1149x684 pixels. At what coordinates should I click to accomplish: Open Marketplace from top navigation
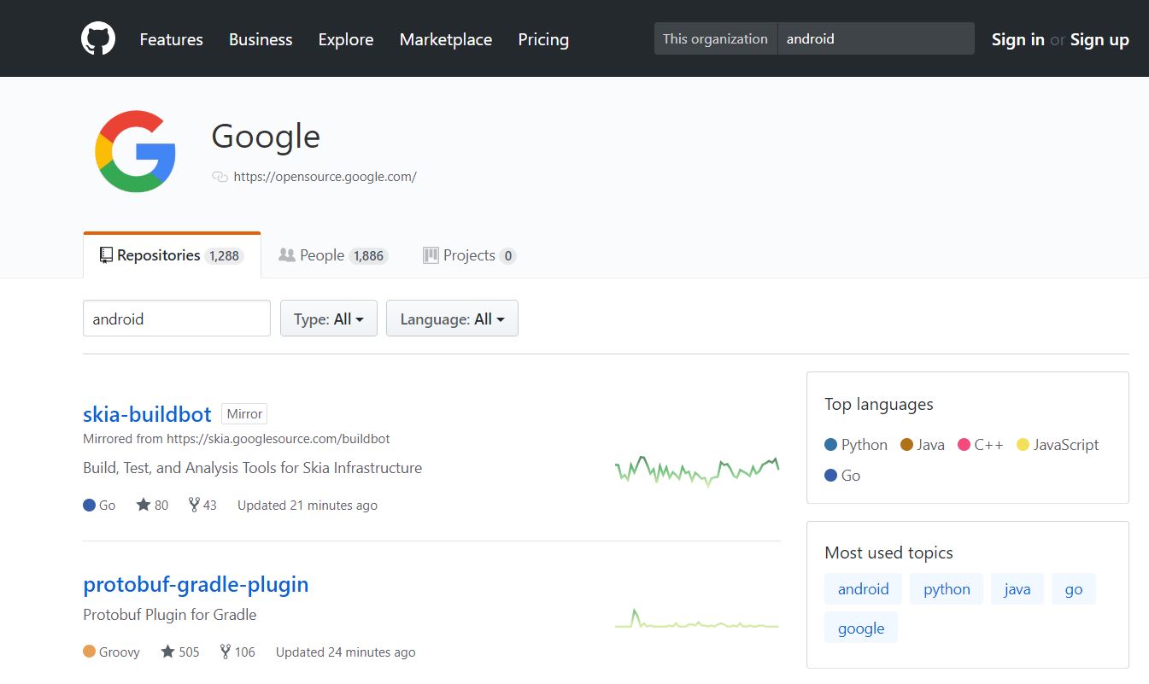(x=445, y=39)
